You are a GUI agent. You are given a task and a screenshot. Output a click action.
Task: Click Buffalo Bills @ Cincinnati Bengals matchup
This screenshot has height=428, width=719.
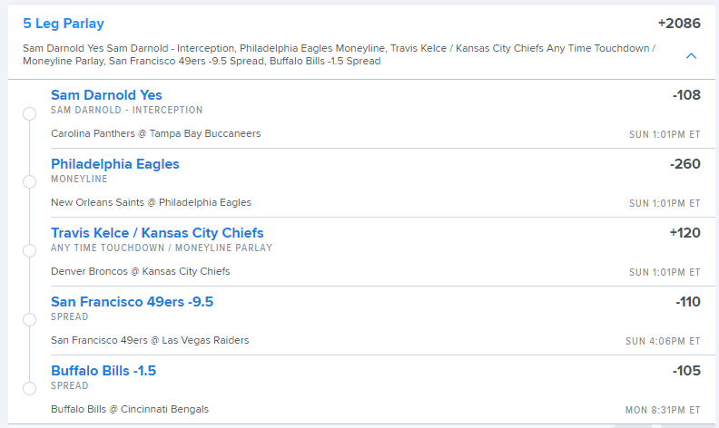pyautogui.click(x=130, y=409)
